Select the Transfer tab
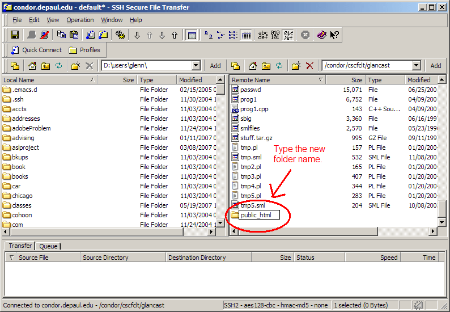 [20, 246]
